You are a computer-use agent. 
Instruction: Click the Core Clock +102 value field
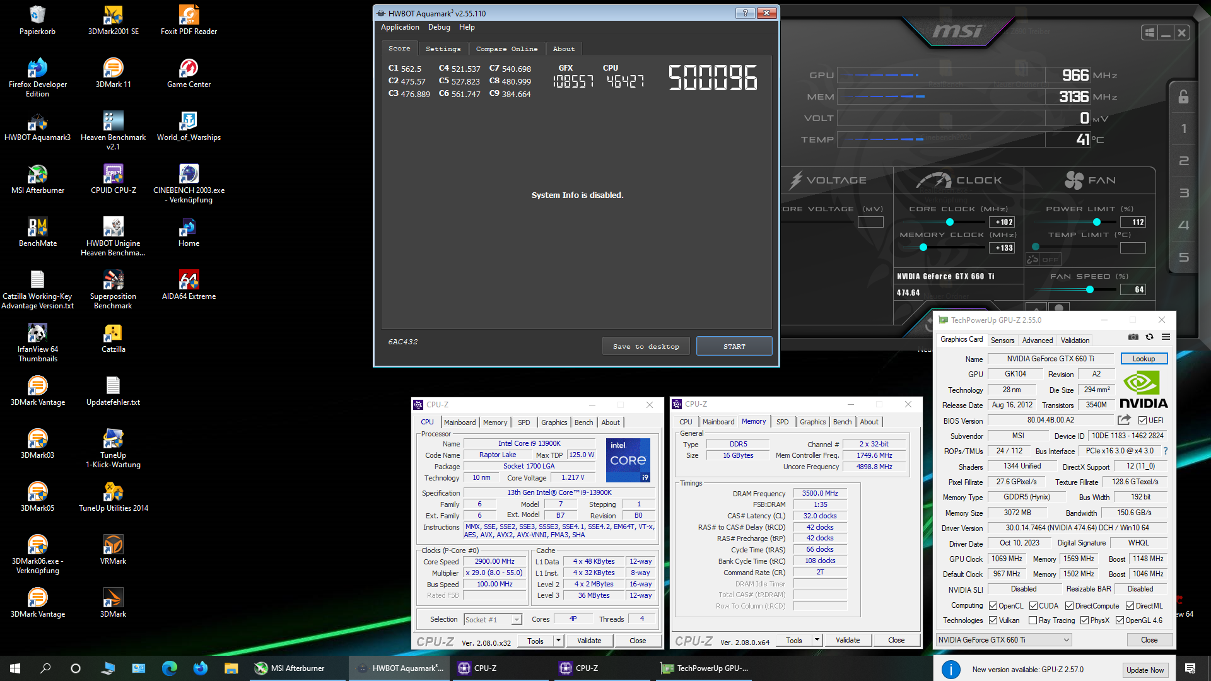click(1002, 222)
